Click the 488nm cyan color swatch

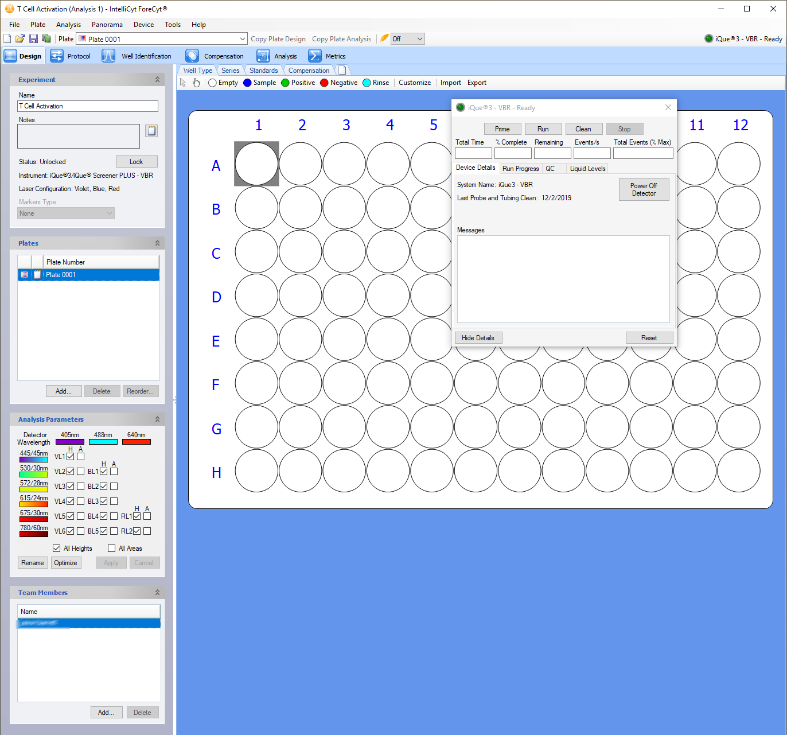tap(103, 442)
